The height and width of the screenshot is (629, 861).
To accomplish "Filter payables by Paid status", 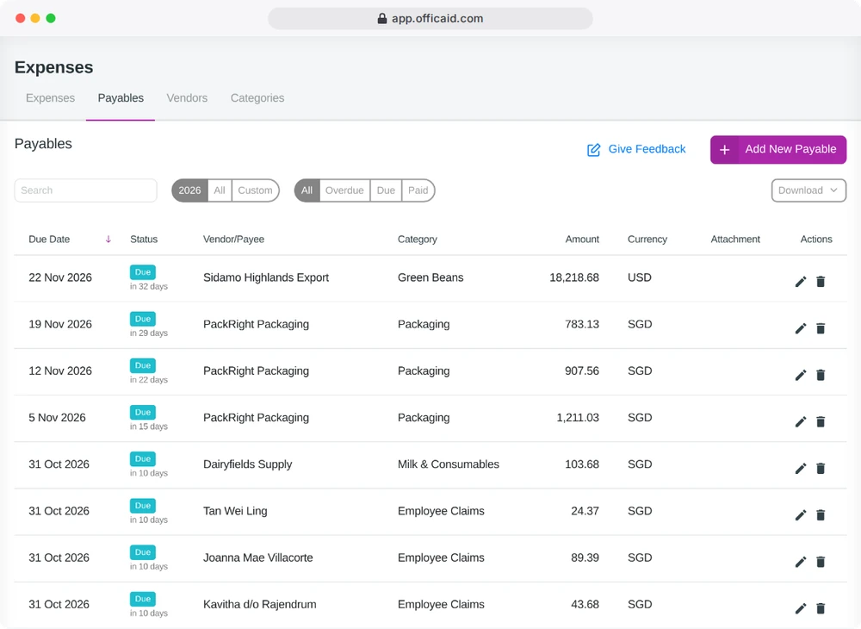I will click(418, 190).
